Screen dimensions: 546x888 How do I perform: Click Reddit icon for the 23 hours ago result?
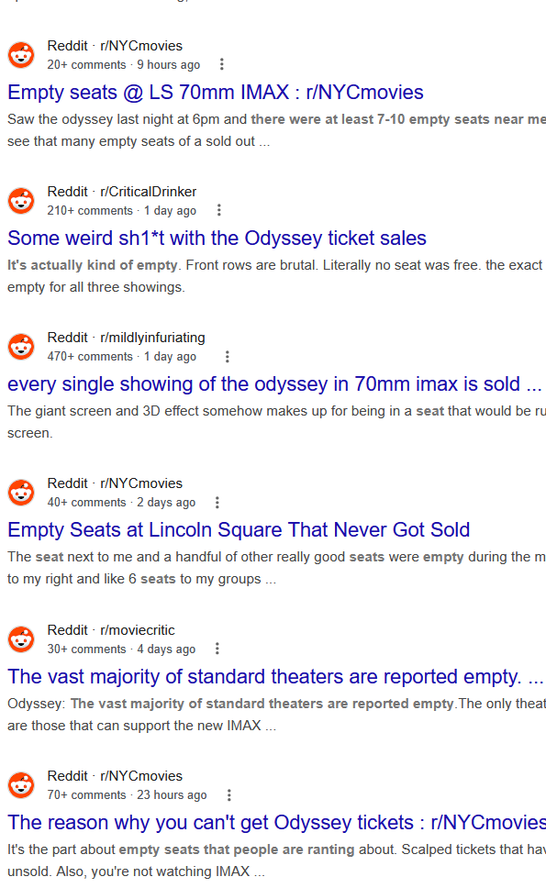point(21,785)
